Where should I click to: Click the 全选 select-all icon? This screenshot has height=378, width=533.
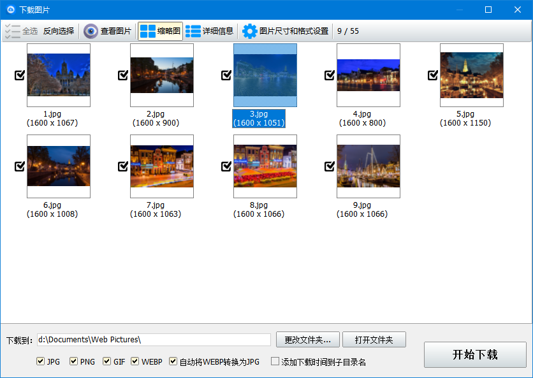coord(13,30)
